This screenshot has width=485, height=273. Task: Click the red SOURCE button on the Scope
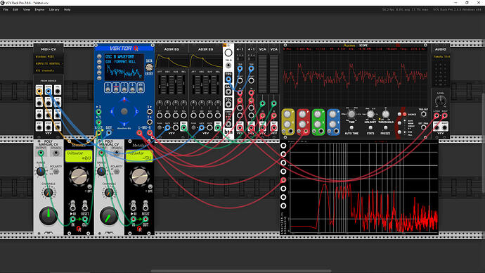[x=405, y=114]
